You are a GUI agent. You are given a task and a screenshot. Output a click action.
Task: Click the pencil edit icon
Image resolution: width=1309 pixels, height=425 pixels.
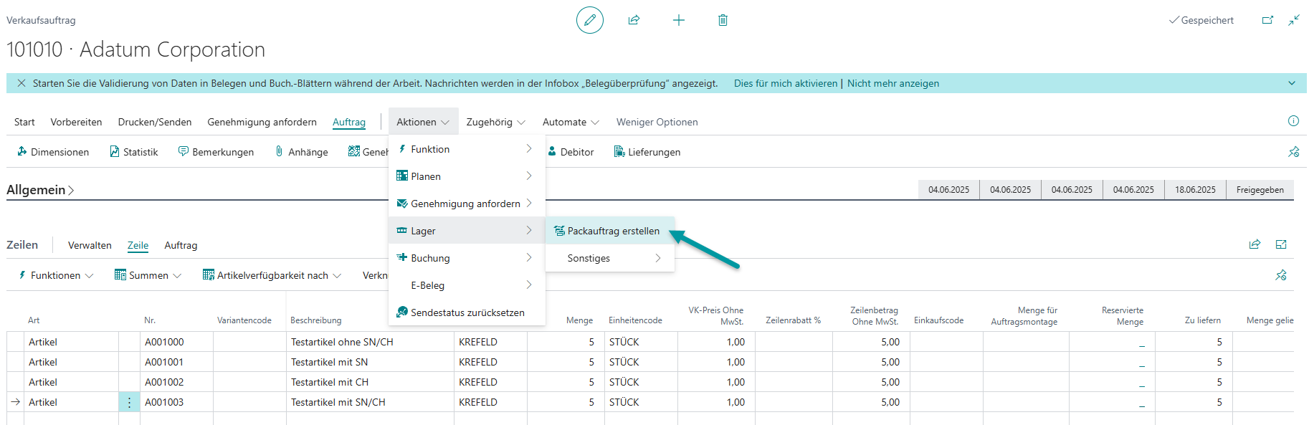click(x=589, y=20)
